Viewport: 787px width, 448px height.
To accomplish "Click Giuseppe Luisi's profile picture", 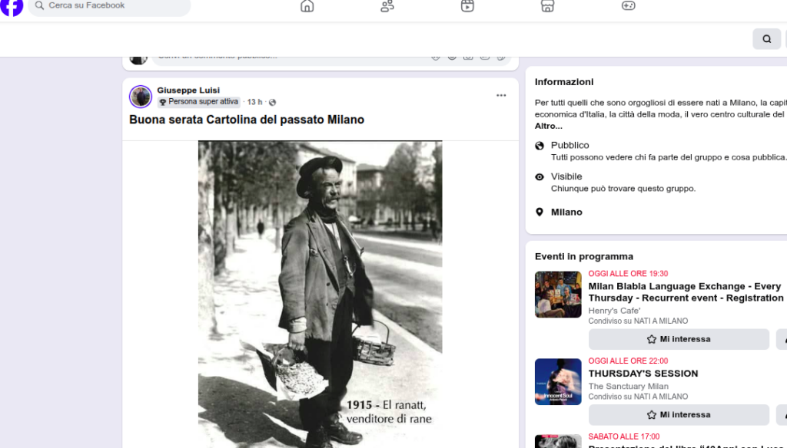I will [x=141, y=97].
